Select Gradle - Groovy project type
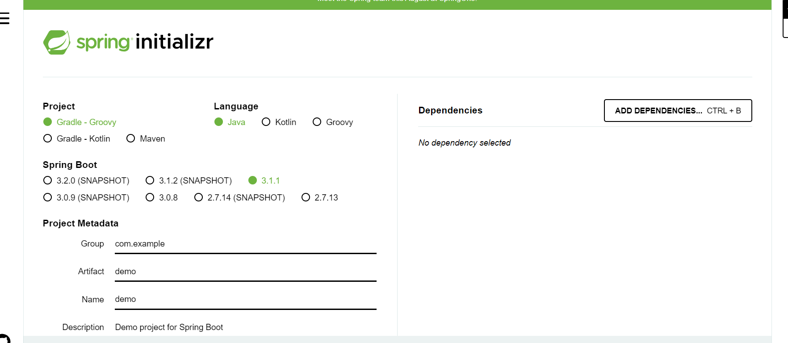Viewport: 788px width, 343px height. pos(80,122)
